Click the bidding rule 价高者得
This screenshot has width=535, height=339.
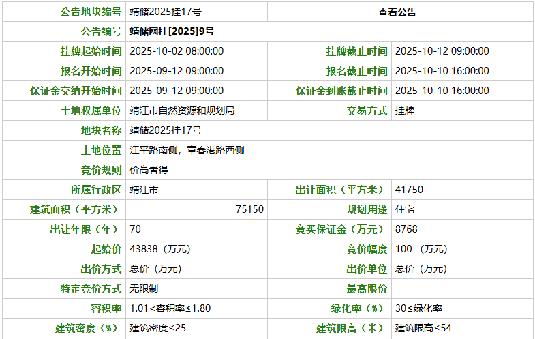point(149,170)
